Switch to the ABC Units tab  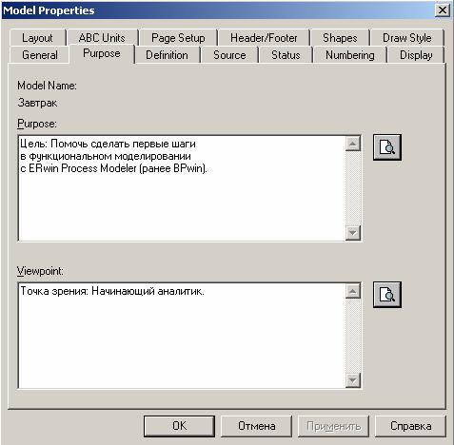click(102, 38)
